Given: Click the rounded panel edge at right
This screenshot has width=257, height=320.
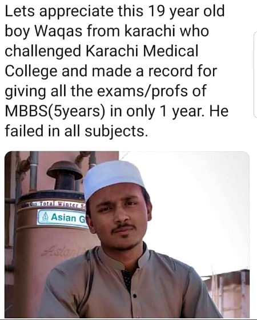Looking at the screenshot, I should click(x=255, y=74).
